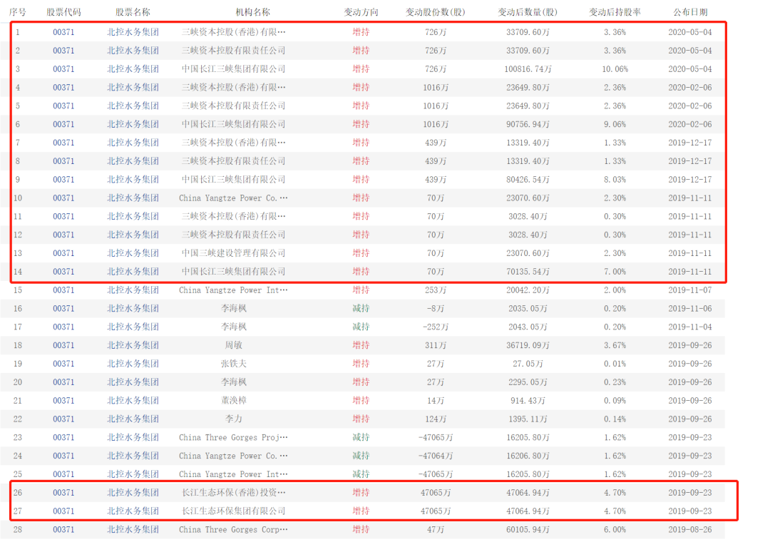Click the value -8万
Viewport: 770px width, 542px height.
pos(436,309)
